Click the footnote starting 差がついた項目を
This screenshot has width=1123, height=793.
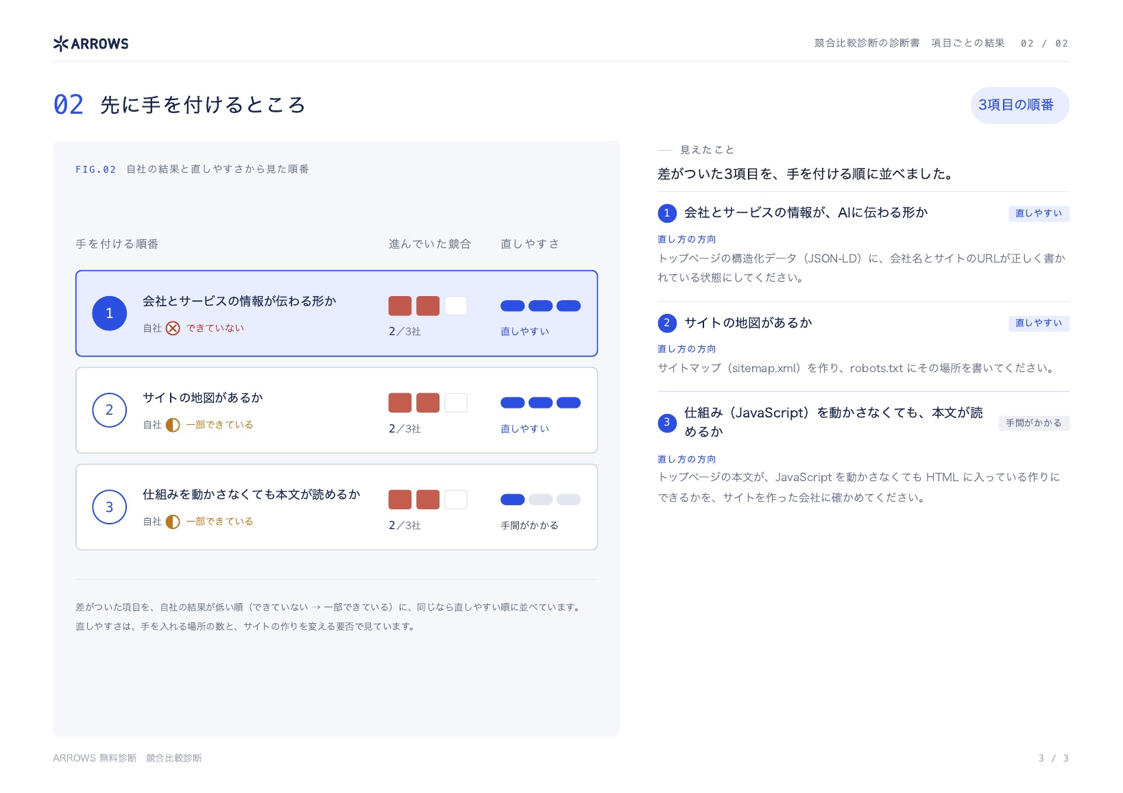pyautogui.click(x=329, y=617)
